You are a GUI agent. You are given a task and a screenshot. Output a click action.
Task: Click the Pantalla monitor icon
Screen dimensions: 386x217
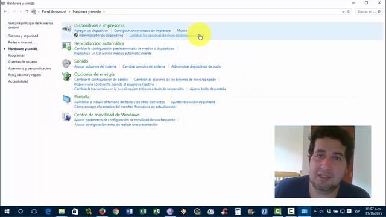[x=66, y=99]
